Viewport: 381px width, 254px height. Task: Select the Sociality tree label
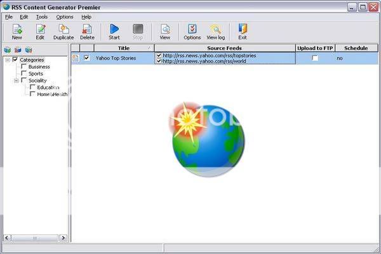pos(37,81)
